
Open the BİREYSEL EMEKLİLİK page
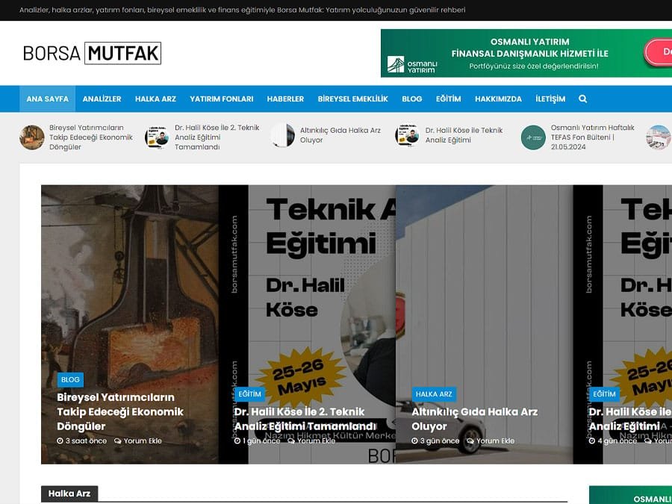click(x=352, y=98)
